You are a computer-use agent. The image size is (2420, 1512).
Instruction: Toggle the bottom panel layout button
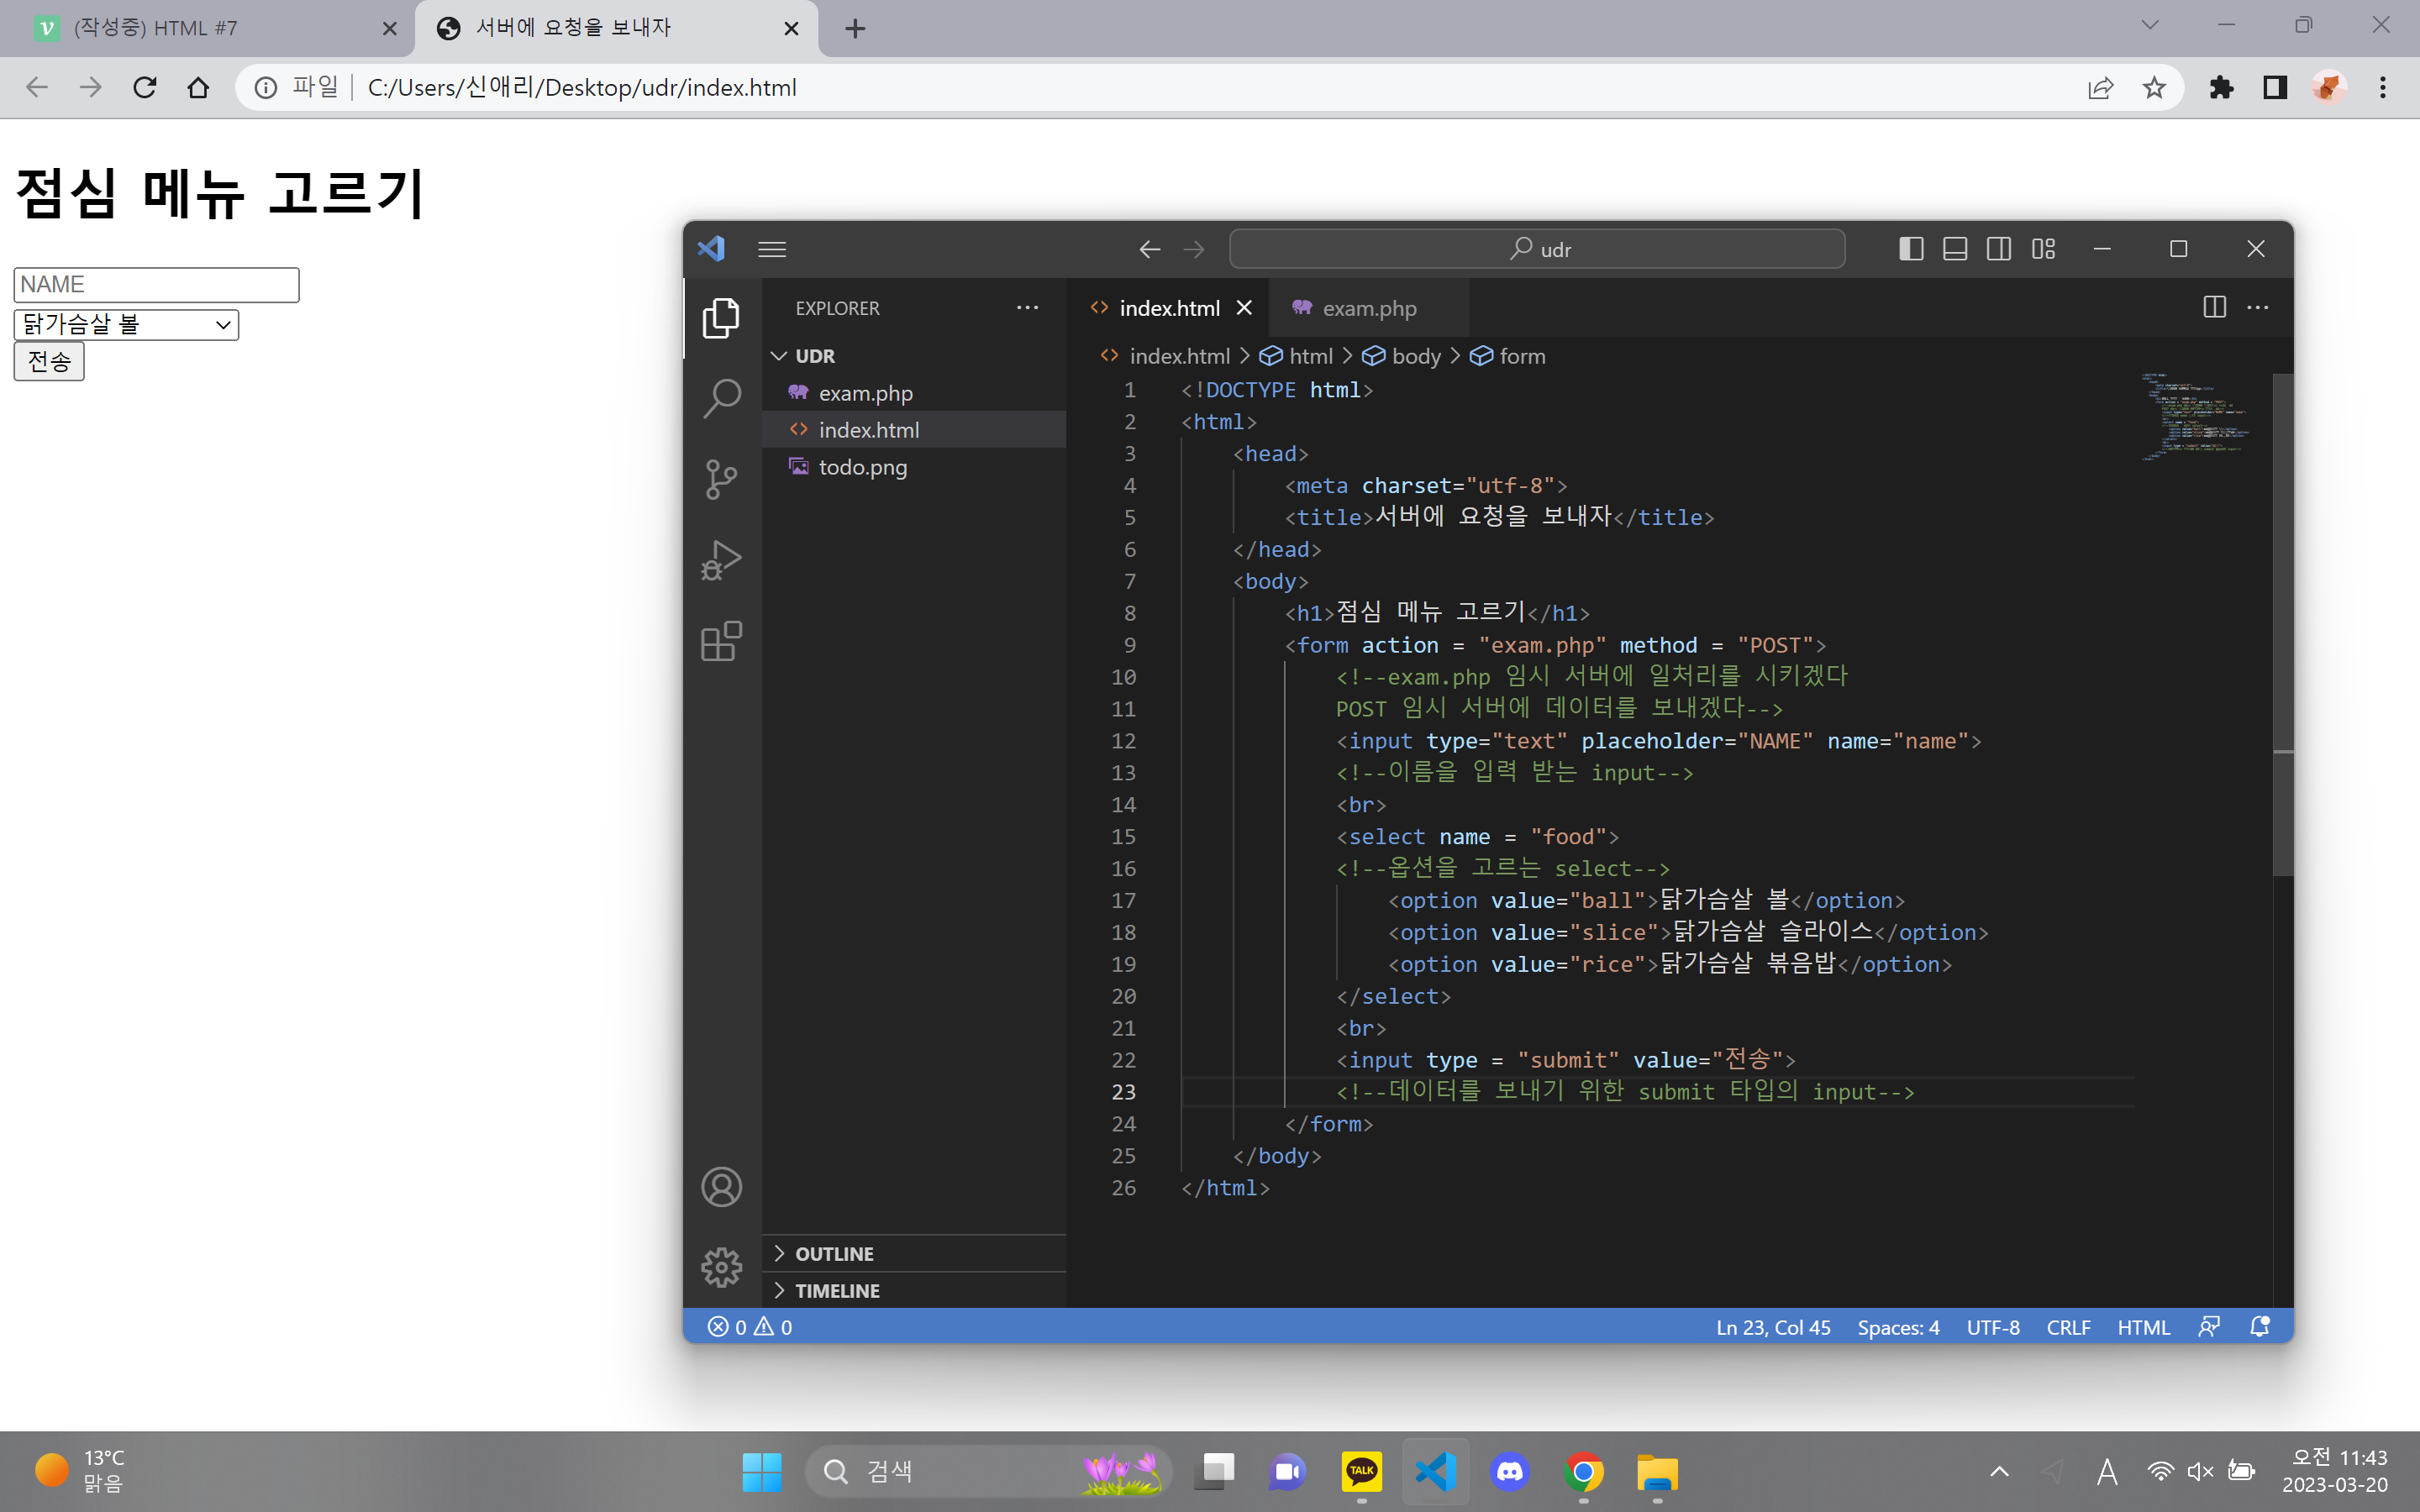click(x=1954, y=249)
